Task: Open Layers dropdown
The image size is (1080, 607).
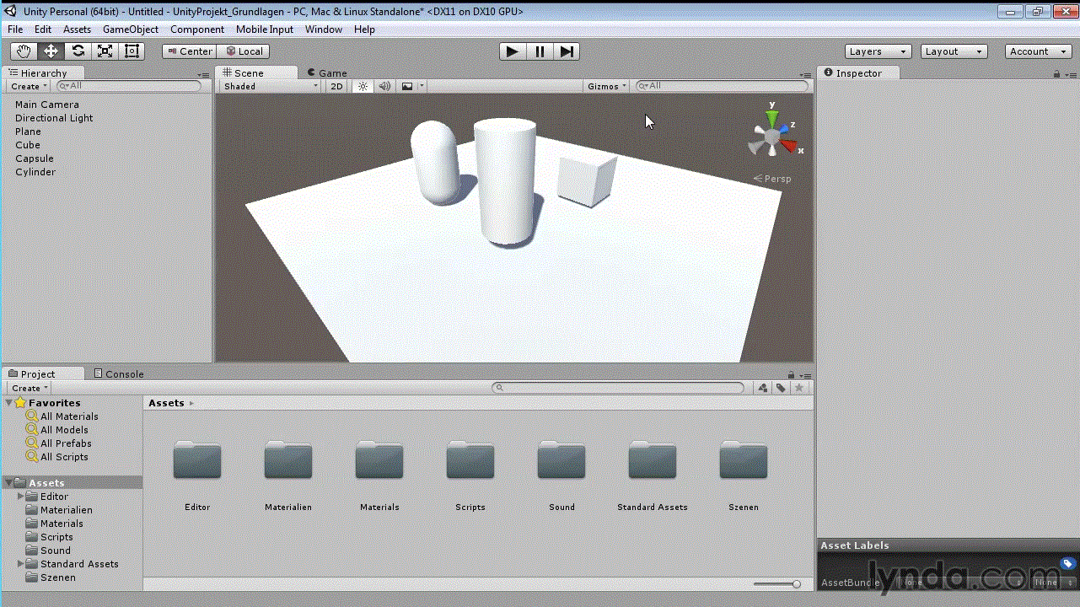Action: click(878, 51)
